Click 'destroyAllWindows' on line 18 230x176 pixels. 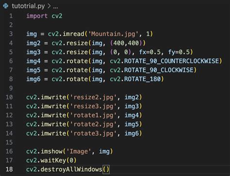tap(71, 169)
